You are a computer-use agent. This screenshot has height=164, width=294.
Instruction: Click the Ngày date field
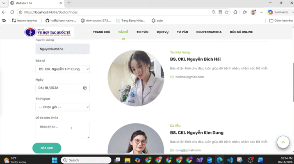62,88
